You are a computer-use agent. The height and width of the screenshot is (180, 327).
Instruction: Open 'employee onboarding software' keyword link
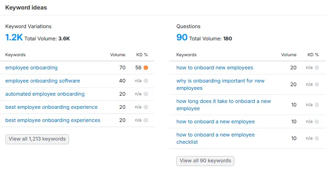[43, 81]
